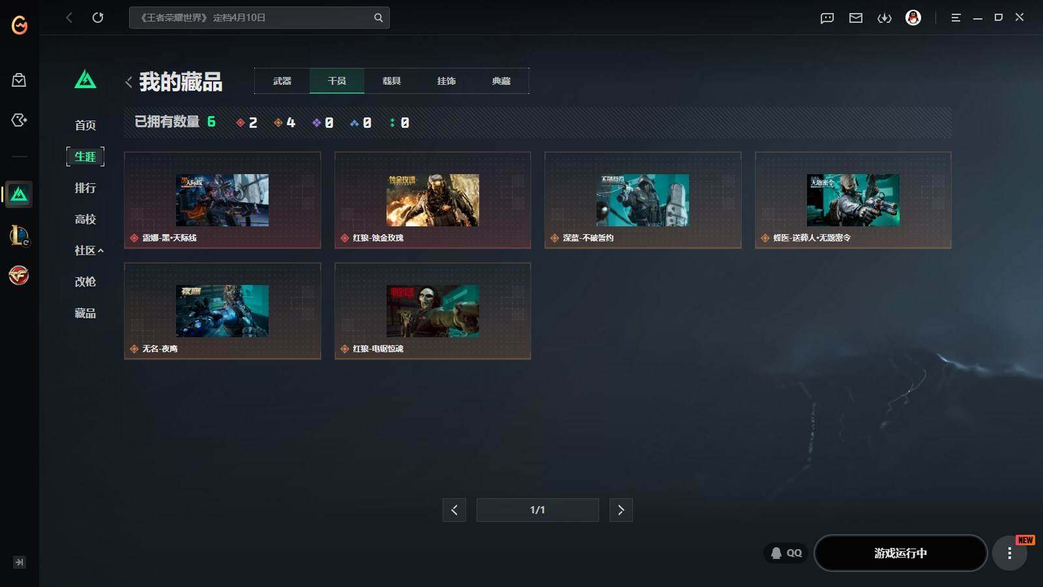1043x587 pixels.
Task: Open the mail inbox icon
Action: [856, 18]
